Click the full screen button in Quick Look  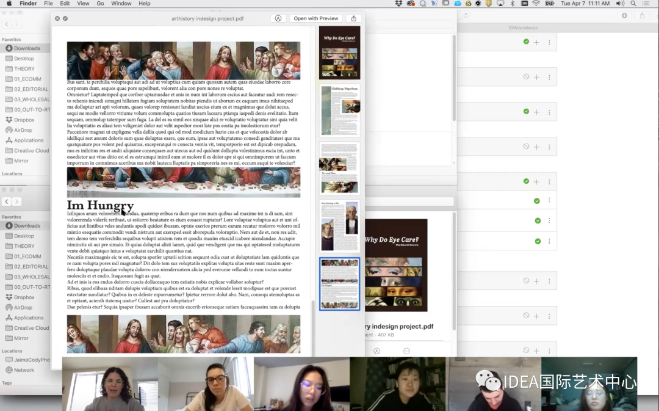[65, 18]
